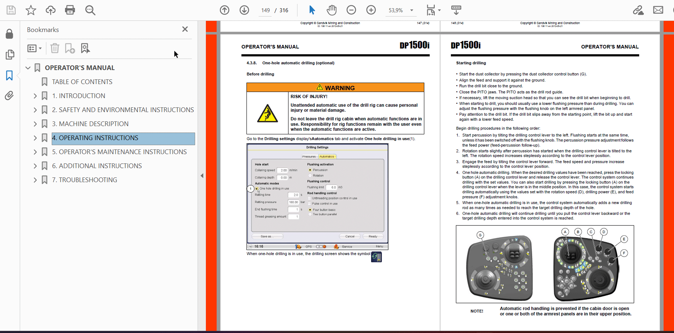Click the Save file icon
This screenshot has width=674, height=333.
11,10
